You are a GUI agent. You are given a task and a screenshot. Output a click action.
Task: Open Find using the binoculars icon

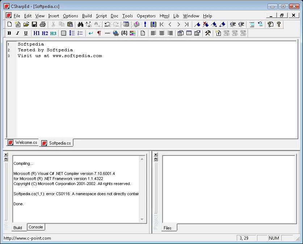tap(80, 24)
